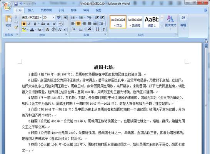
Task: Open the font size dropdown showing 20
Action: 48,17
